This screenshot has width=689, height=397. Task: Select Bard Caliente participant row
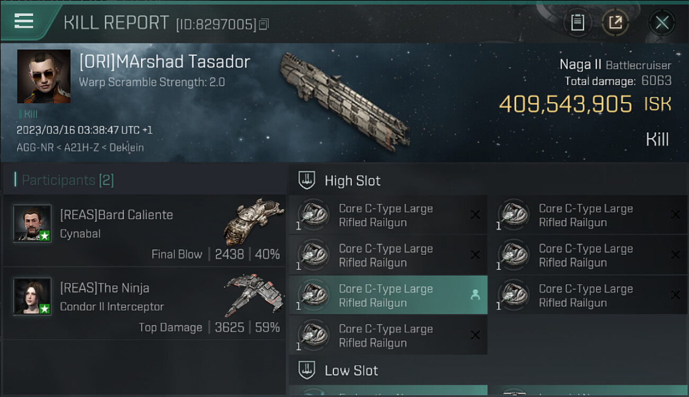(144, 230)
